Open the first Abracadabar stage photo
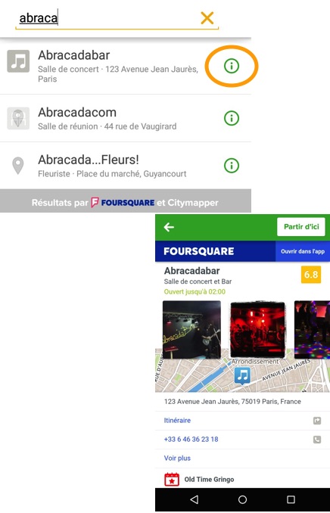Image resolution: width=330 pixels, height=513 pixels. (x=191, y=330)
